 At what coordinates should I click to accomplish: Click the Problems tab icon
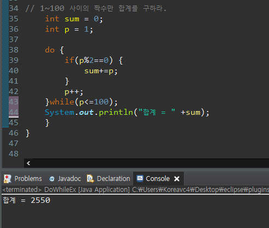tap(8, 179)
